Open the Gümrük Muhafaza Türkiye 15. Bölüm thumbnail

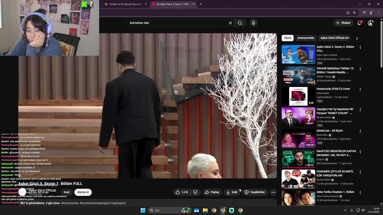pyautogui.click(x=298, y=76)
